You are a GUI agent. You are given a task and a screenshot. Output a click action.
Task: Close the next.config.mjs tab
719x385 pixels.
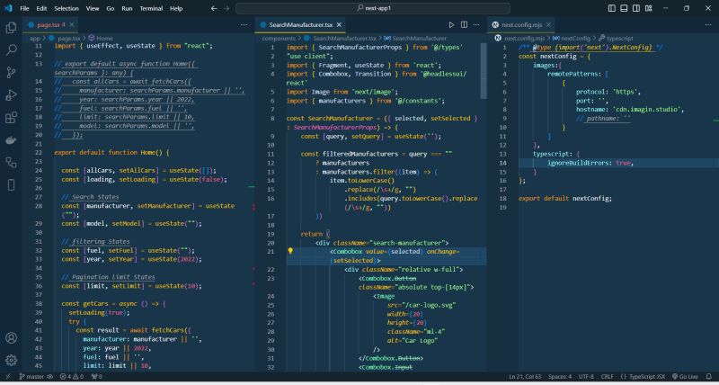pos(549,25)
